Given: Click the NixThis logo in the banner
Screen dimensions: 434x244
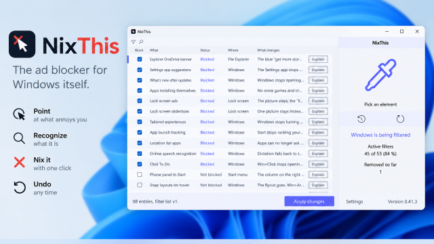Looking at the screenshot, I should [x=22, y=44].
